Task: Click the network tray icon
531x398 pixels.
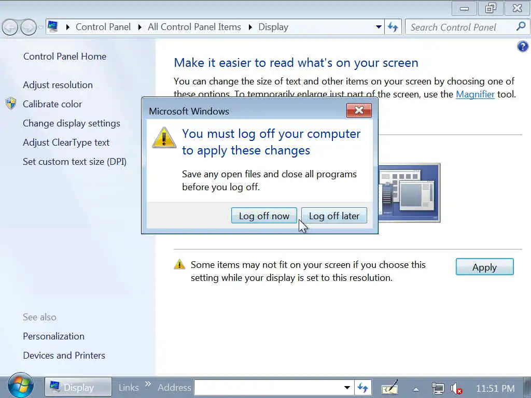Action: pyautogui.click(x=438, y=388)
